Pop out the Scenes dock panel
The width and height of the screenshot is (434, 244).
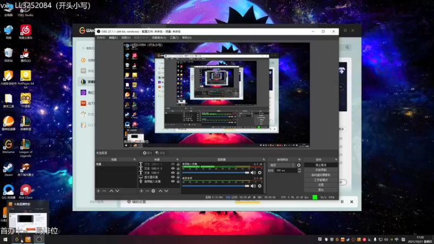135,159
